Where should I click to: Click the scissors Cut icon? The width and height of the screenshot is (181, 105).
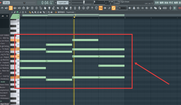[151, 8]
